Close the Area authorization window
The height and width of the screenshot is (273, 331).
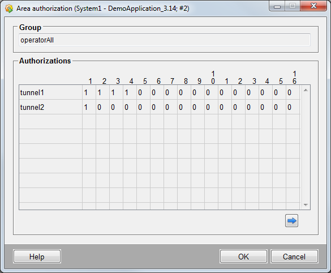tap(313, 6)
